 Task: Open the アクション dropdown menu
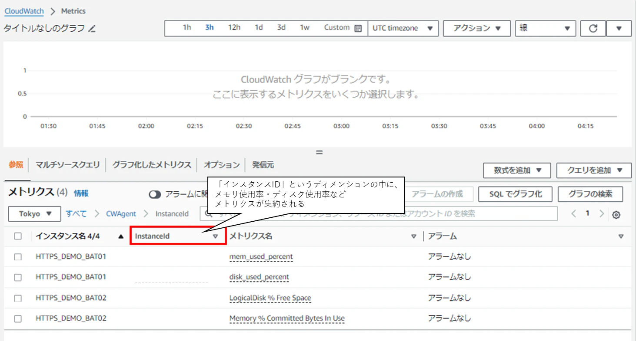pos(477,28)
